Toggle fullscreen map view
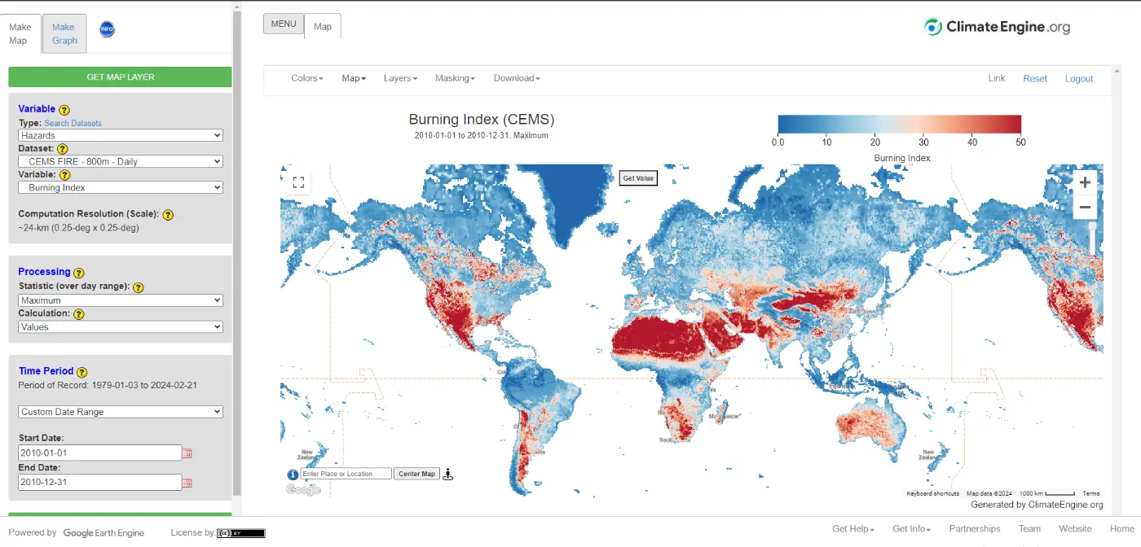The width and height of the screenshot is (1141, 547). tap(298, 182)
